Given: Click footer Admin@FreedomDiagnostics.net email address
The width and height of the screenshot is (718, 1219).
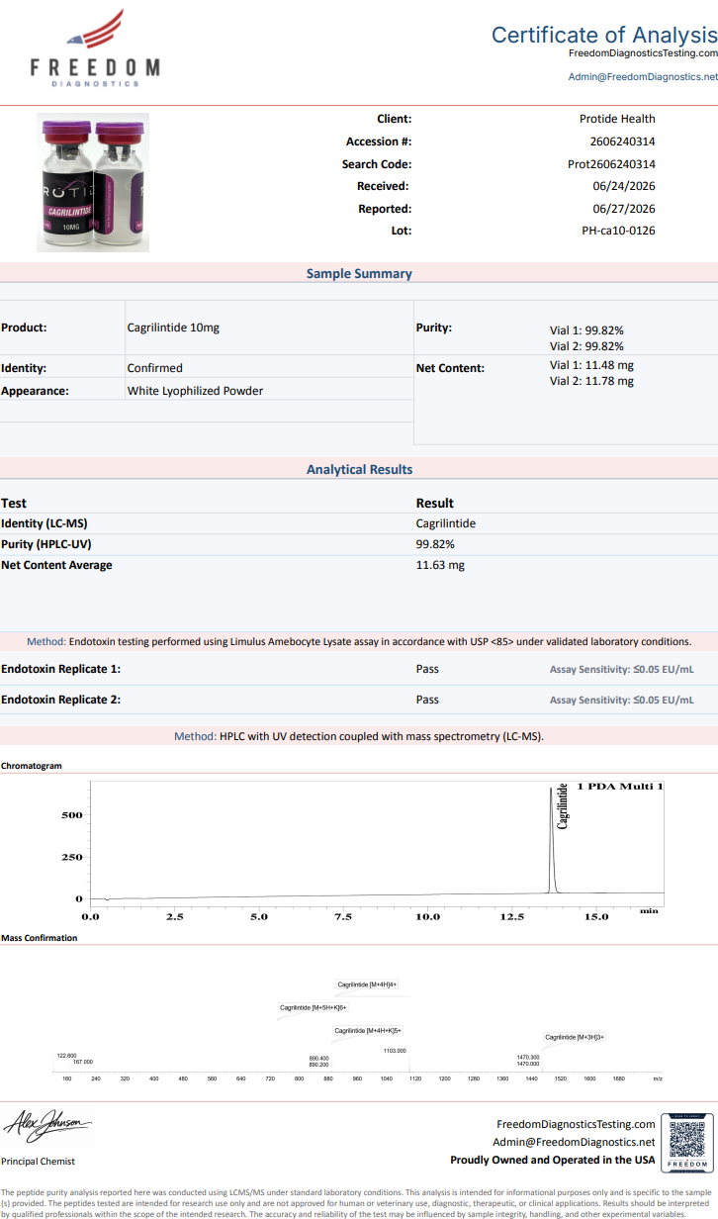Looking at the screenshot, I should 574,1142.
